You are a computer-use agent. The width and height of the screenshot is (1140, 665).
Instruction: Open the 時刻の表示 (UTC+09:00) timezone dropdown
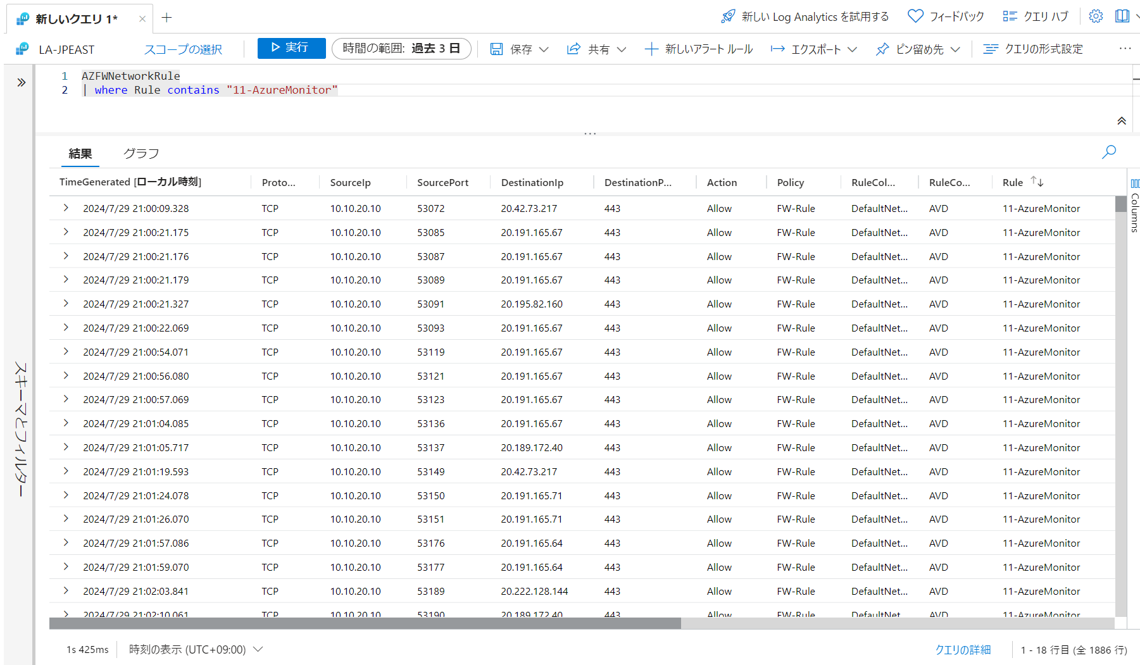tap(196, 649)
